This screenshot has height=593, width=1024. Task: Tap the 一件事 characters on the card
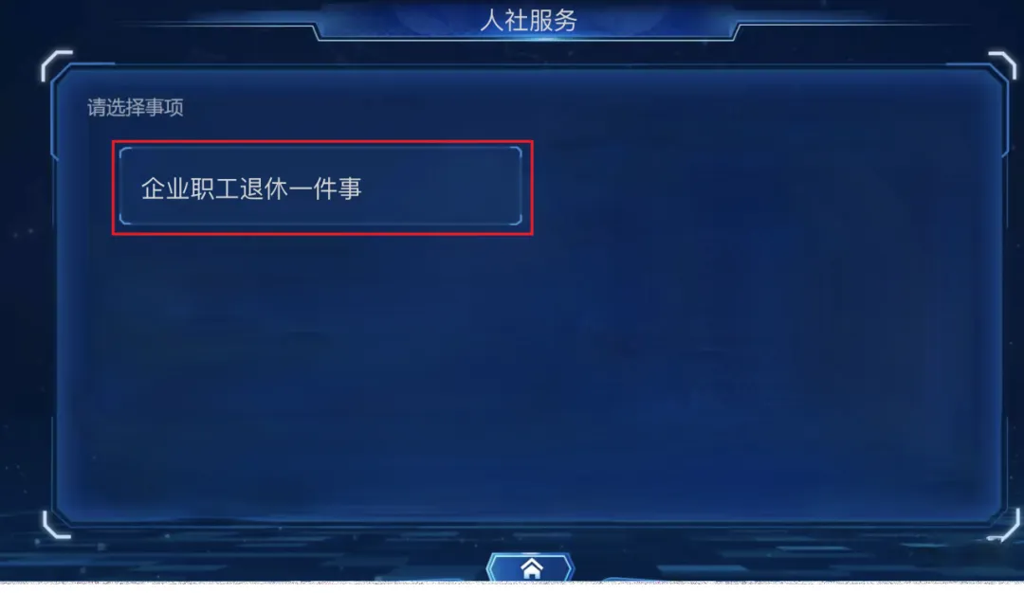pyautogui.click(x=324, y=189)
